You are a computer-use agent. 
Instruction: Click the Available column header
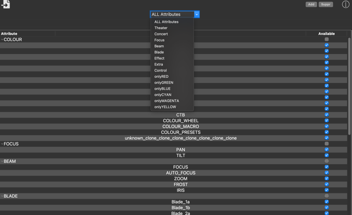click(326, 34)
